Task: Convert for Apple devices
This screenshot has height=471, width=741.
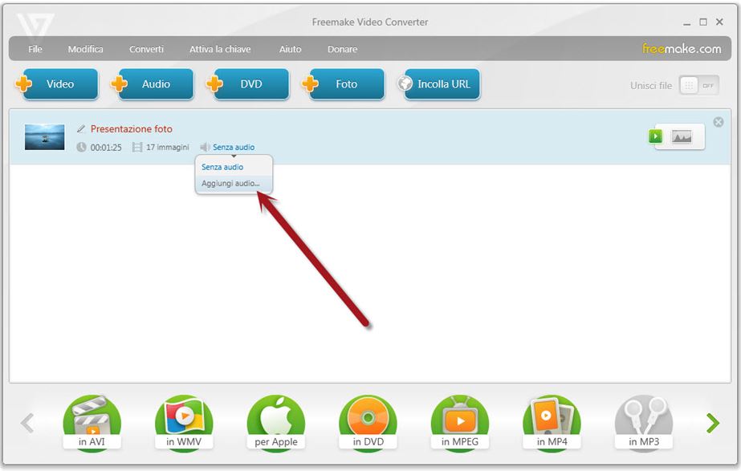Action: 276,422
